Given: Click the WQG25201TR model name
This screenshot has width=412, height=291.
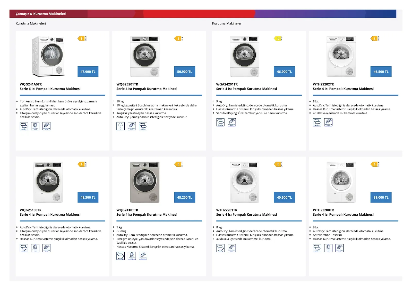Looking at the screenshot, I should 127,84.
